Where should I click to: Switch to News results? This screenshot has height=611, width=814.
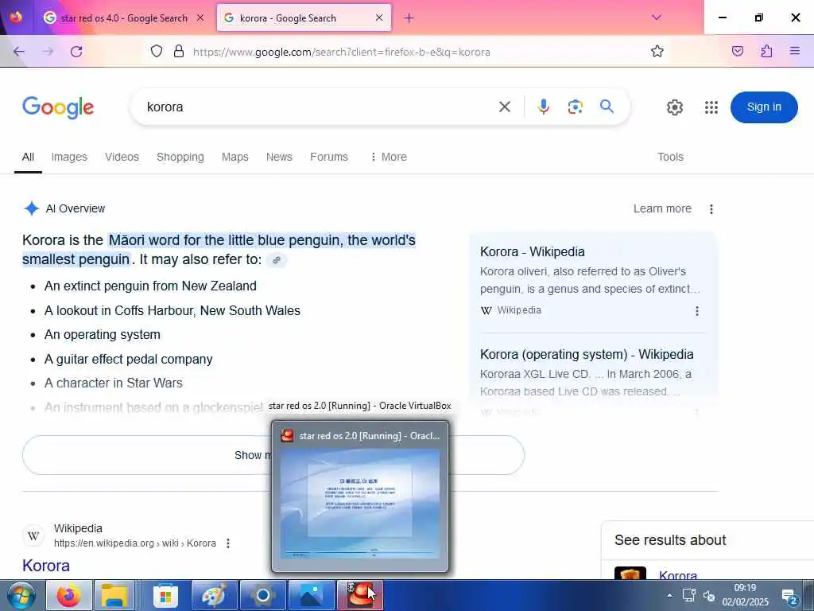coord(279,157)
